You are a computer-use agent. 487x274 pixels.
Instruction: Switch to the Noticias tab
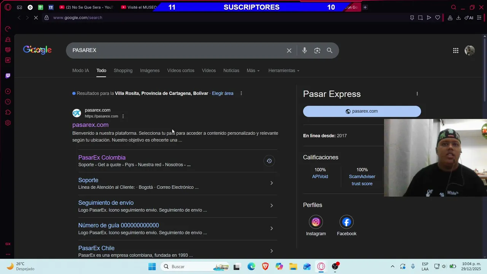(x=231, y=70)
